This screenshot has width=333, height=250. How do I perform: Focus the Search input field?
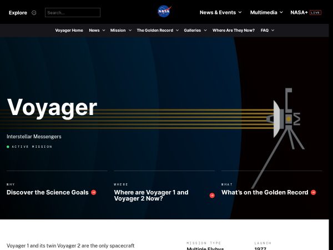(73, 13)
